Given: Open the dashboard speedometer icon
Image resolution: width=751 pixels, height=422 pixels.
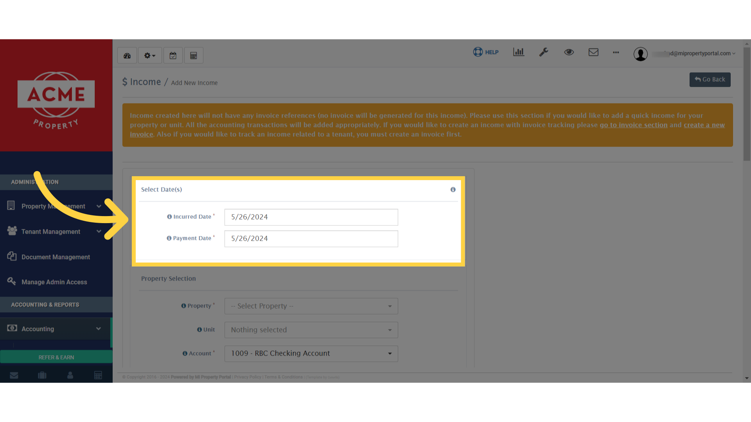Looking at the screenshot, I should pyautogui.click(x=127, y=55).
